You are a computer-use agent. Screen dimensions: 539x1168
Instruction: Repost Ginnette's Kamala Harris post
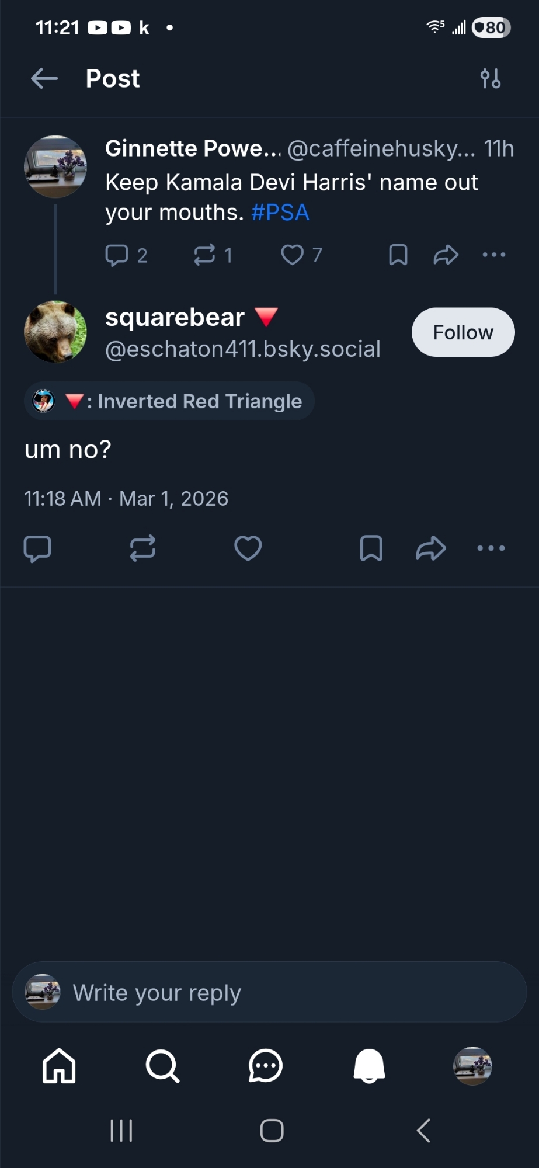204,255
